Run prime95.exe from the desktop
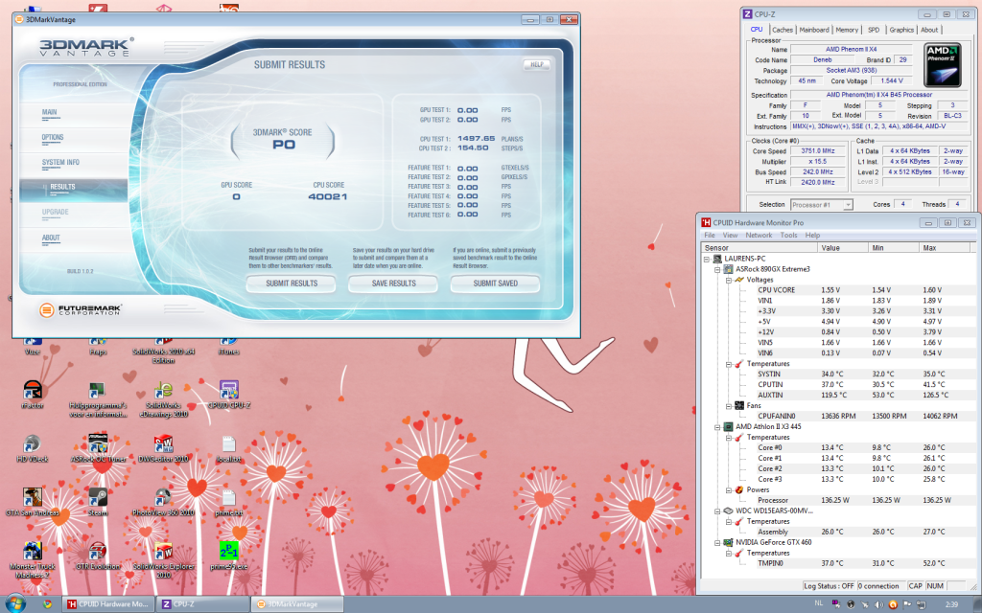Screen dimensions: 982x613 [228, 556]
